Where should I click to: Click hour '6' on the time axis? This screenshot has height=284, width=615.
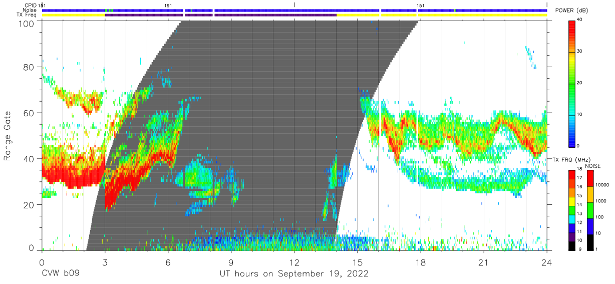tap(168, 262)
